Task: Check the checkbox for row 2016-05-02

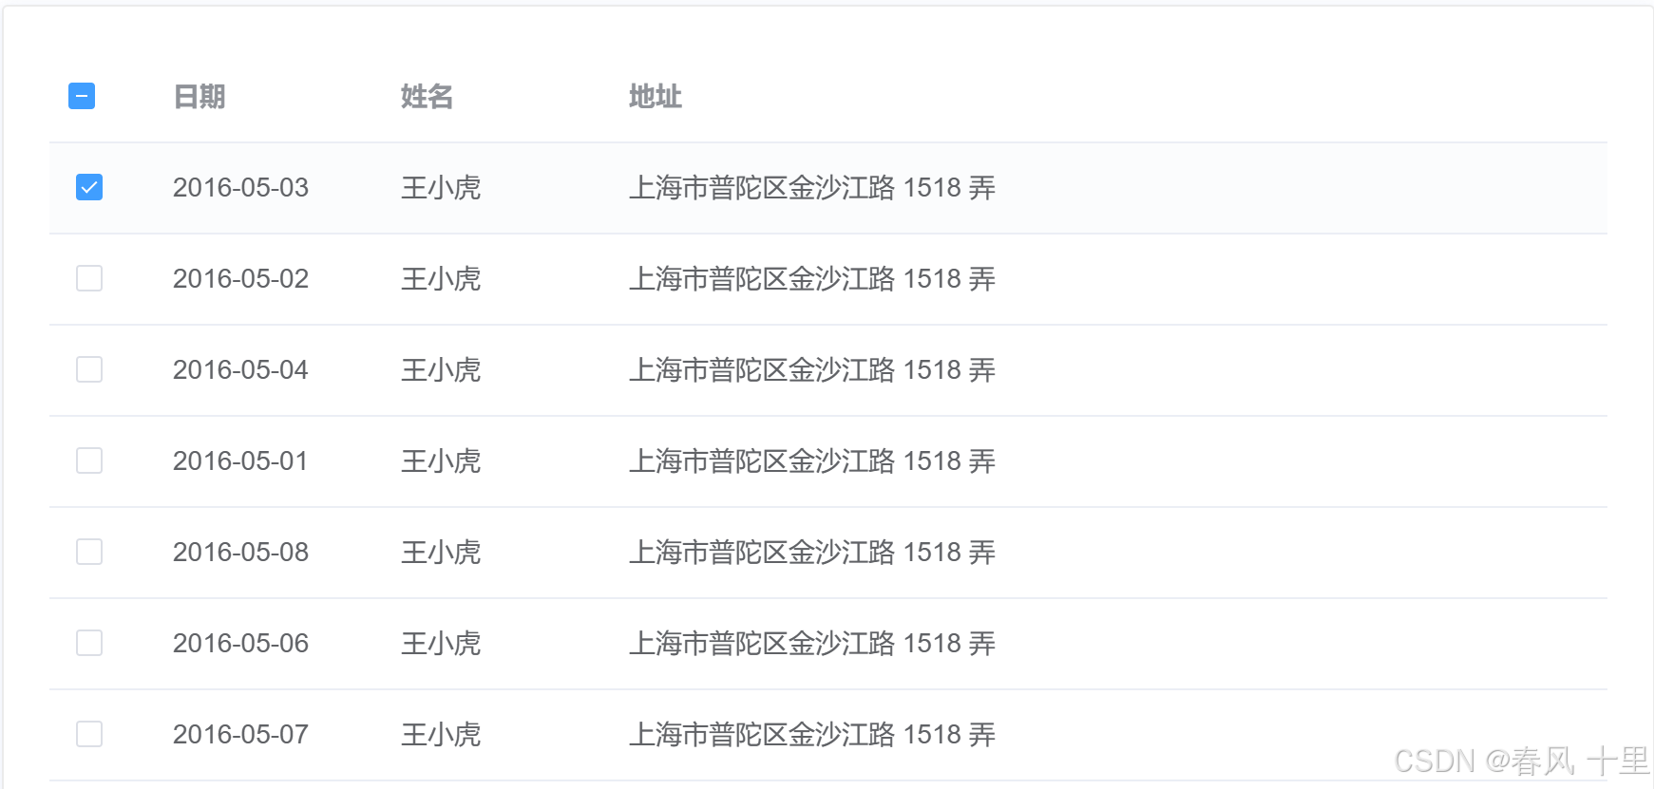Action: coord(88,278)
